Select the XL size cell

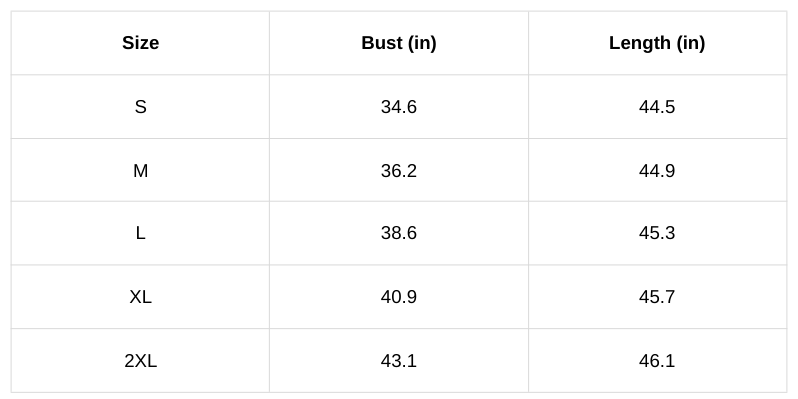(140, 297)
